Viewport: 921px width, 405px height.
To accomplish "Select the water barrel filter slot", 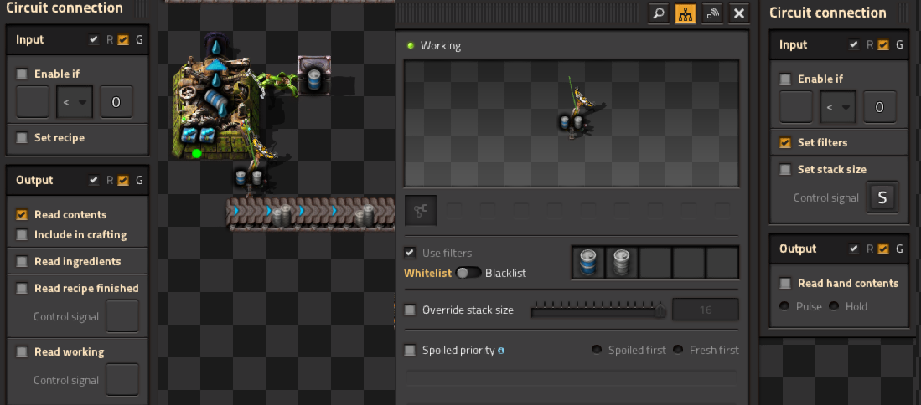I will coord(588,263).
